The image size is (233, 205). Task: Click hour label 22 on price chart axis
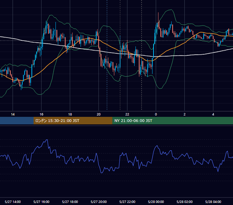[x=127, y=114]
